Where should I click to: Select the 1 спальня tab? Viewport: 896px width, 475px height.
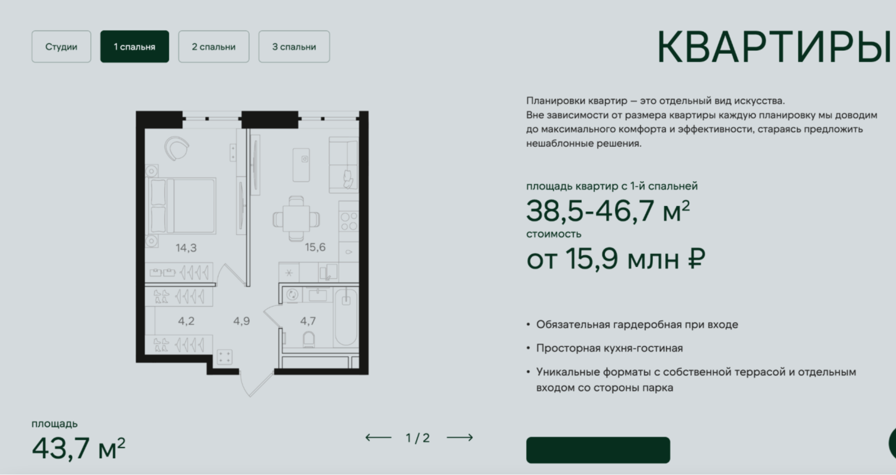point(135,47)
